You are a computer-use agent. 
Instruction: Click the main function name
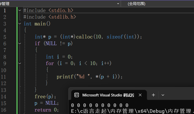coord(40,24)
